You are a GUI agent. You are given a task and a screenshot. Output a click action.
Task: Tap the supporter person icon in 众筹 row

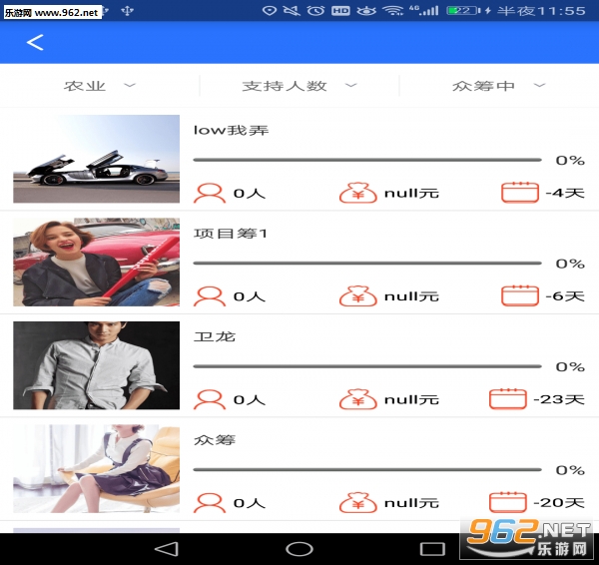point(210,502)
